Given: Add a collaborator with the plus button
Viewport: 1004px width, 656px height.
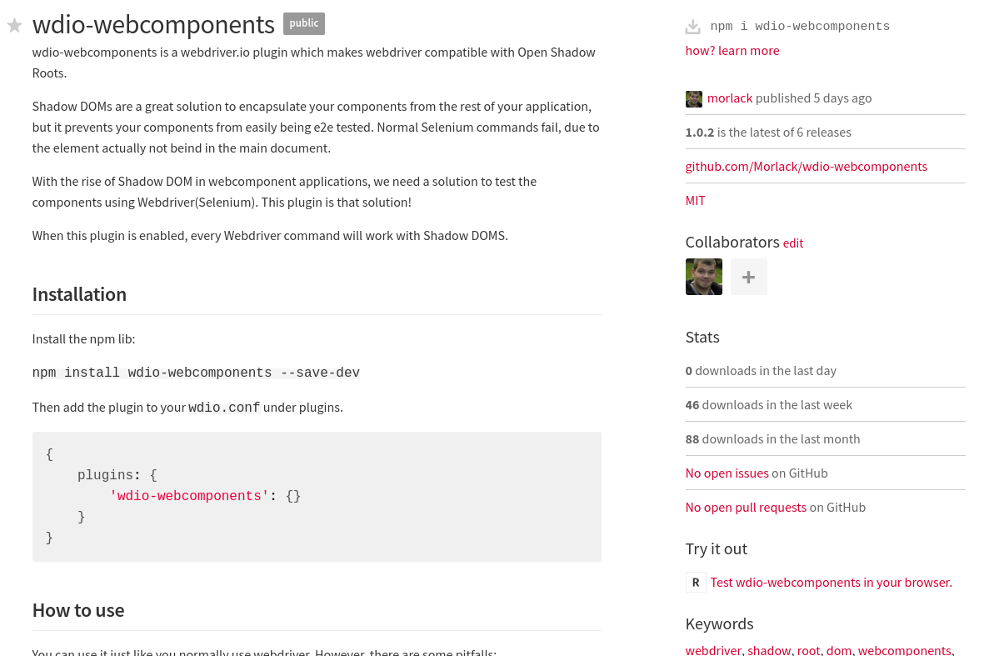Looking at the screenshot, I should point(749,277).
